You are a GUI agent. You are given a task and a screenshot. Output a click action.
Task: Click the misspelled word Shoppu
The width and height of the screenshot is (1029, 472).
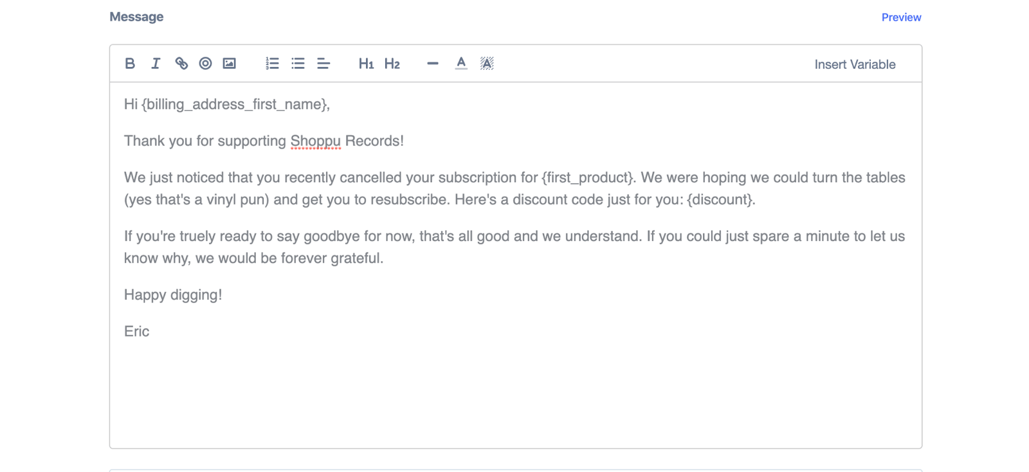click(315, 141)
